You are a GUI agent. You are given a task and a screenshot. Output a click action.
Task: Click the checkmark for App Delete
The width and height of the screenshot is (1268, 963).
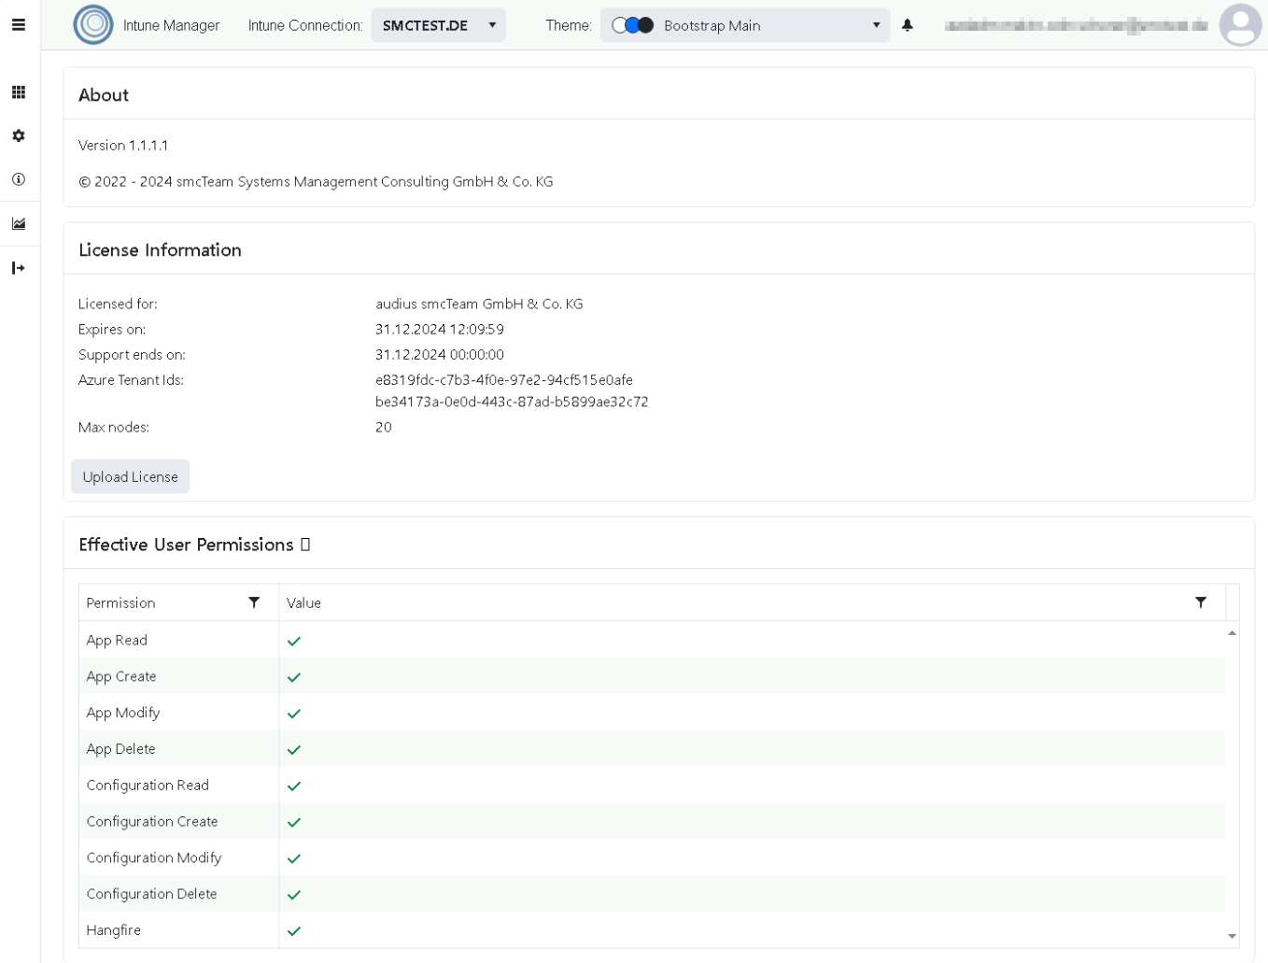coord(294,750)
